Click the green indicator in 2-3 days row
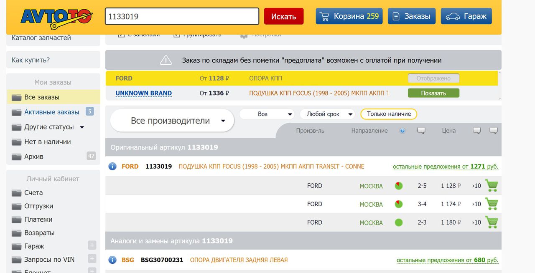Image resolution: width=535 pixels, height=273 pixels. [399, 222]
